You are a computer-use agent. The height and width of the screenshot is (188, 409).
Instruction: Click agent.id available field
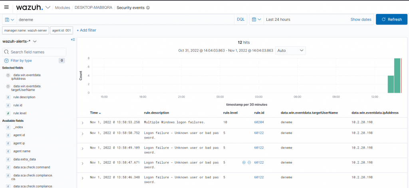(x=19, y=135)
